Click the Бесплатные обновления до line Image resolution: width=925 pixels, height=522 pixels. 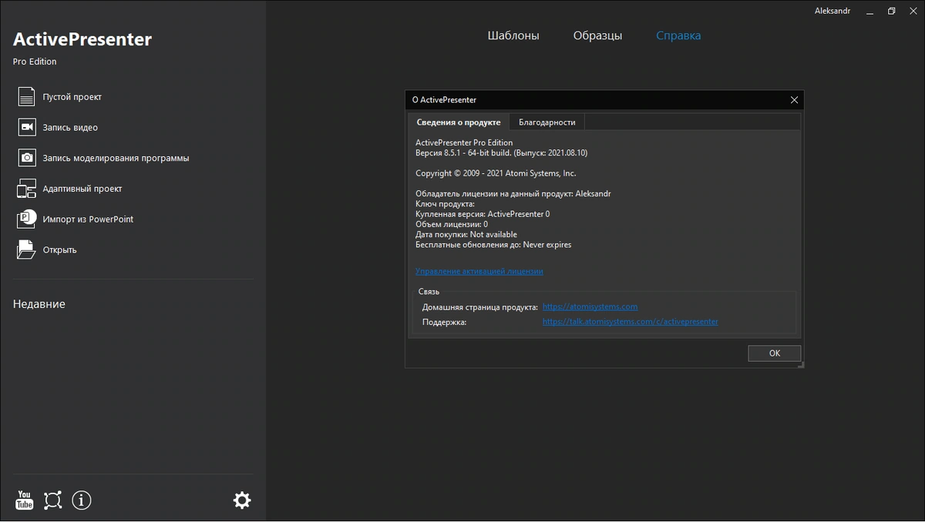pyautogui.click(x=493, y=245)
